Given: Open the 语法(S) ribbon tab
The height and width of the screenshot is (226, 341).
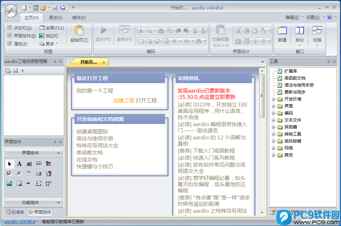Looking at the screenshot, I should [55, 17].
